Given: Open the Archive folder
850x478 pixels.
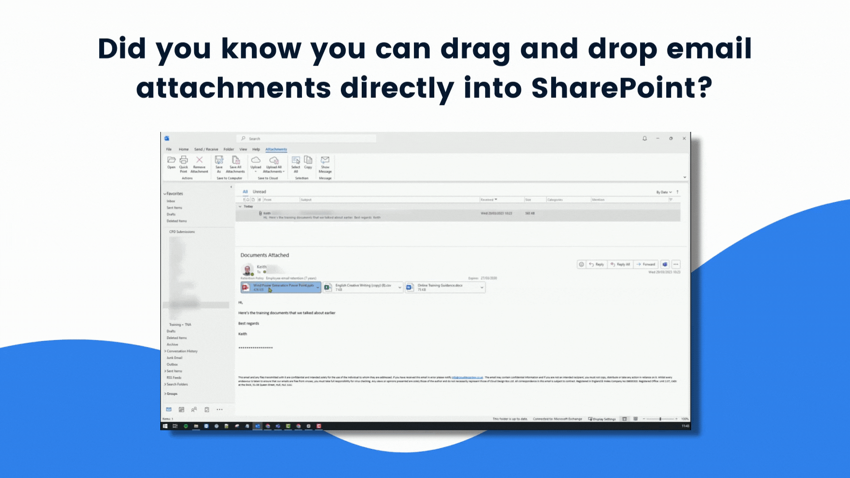Looking at the screenshot, I should pos(173,344).
